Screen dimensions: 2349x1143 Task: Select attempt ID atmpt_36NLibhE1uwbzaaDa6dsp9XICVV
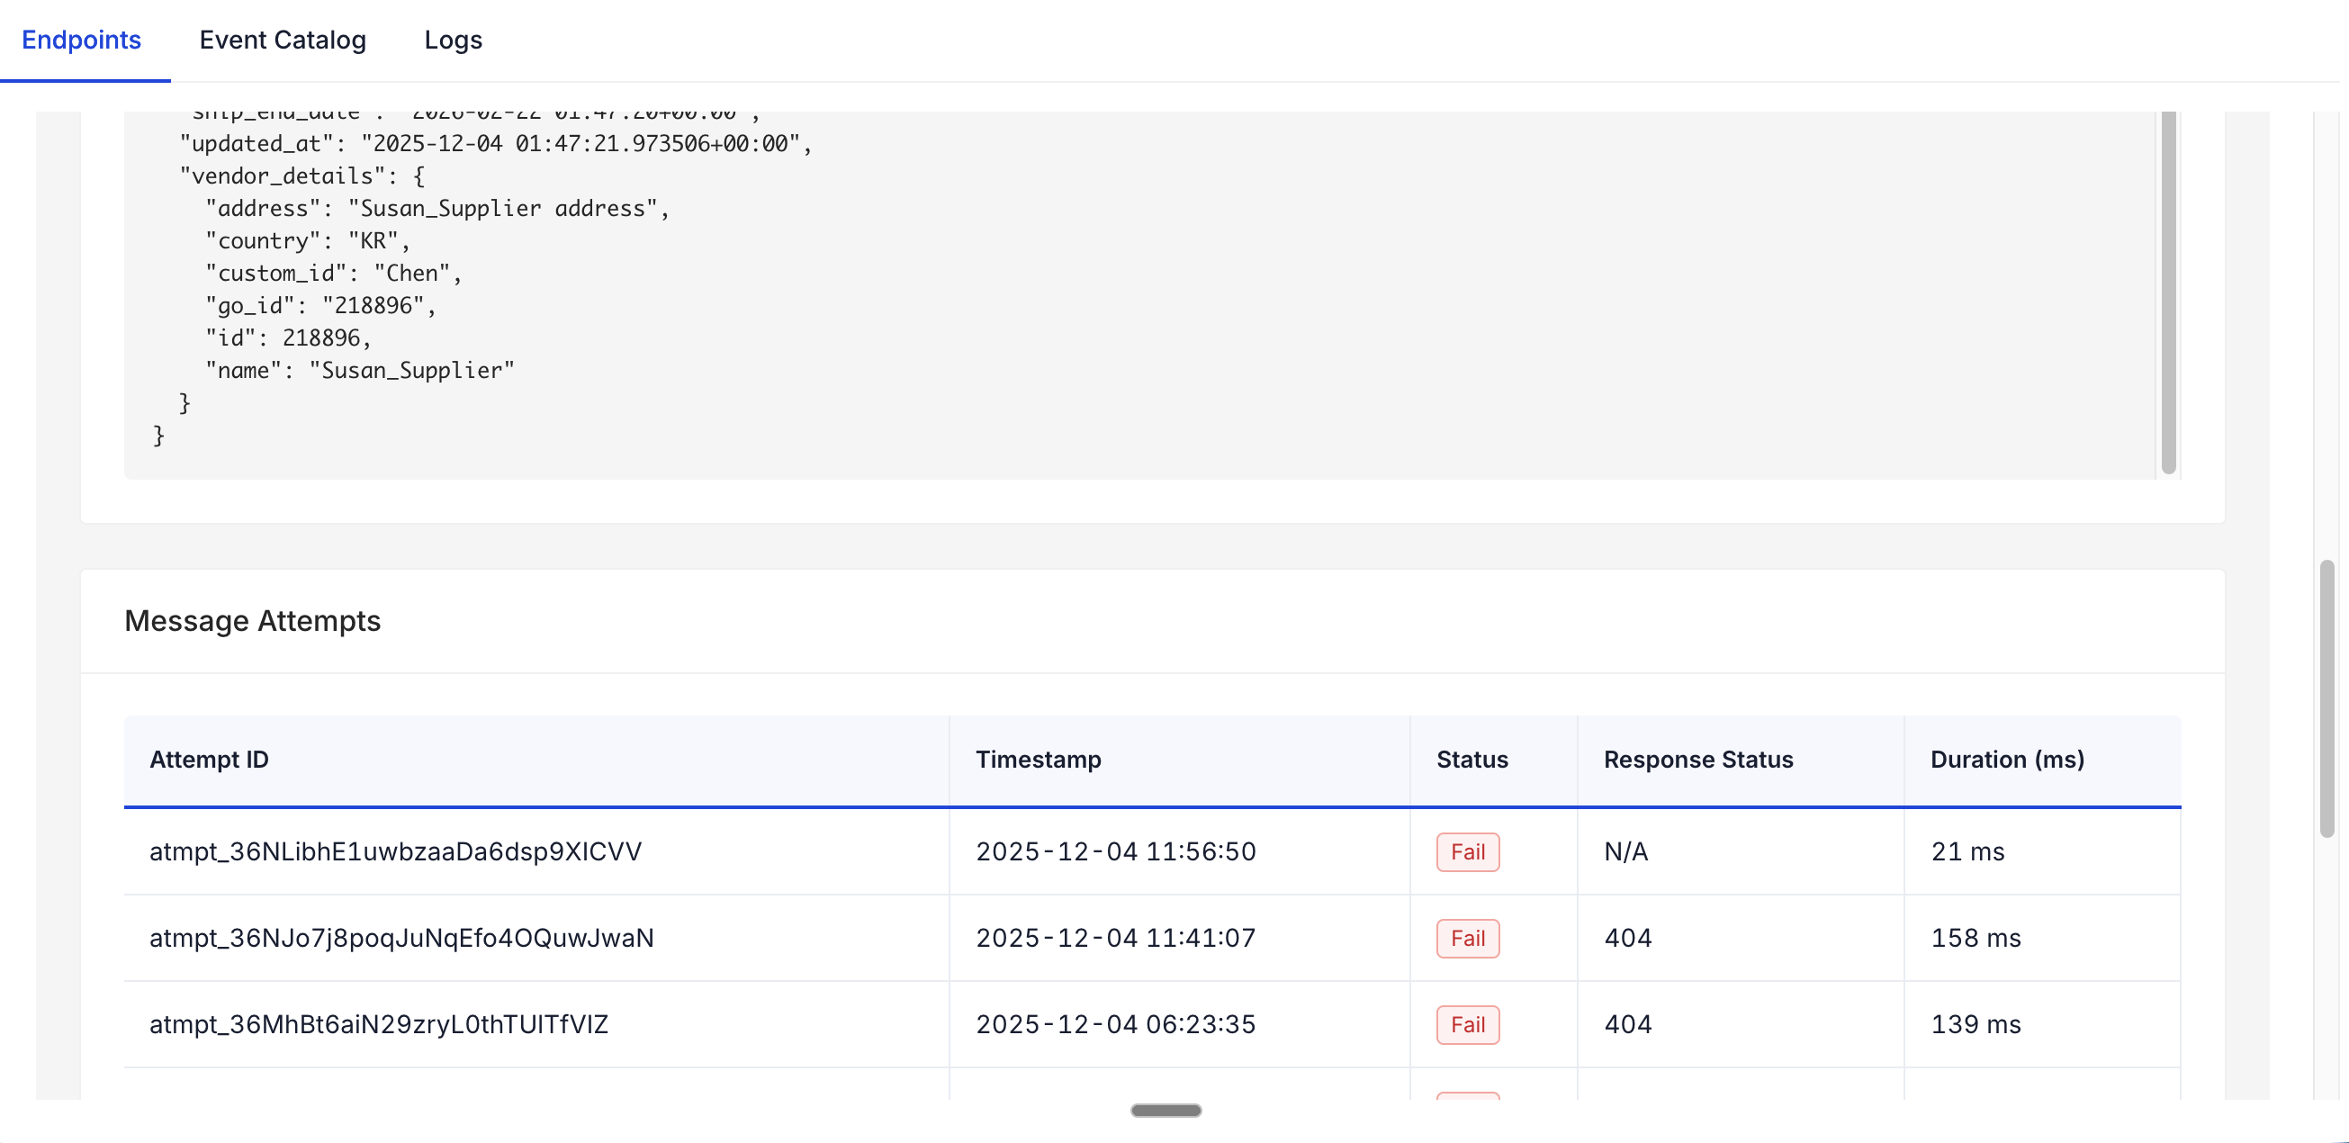(x=397, y=851)
